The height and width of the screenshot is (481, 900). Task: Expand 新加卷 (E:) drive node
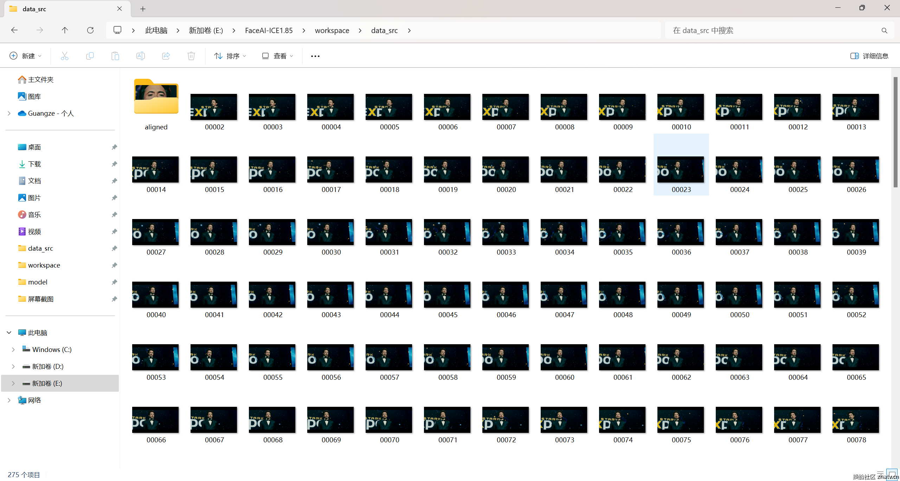[x=13, y=383]
